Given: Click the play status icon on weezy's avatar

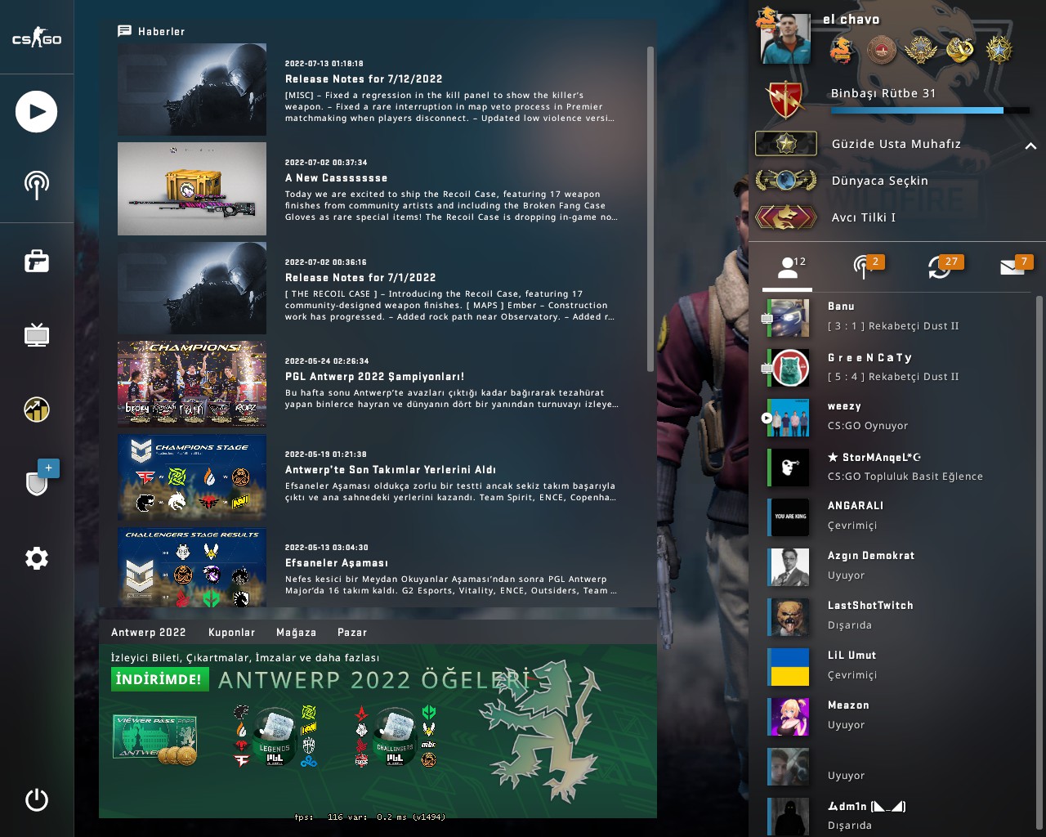Looking at the screenshot, I should pos(767,418).
